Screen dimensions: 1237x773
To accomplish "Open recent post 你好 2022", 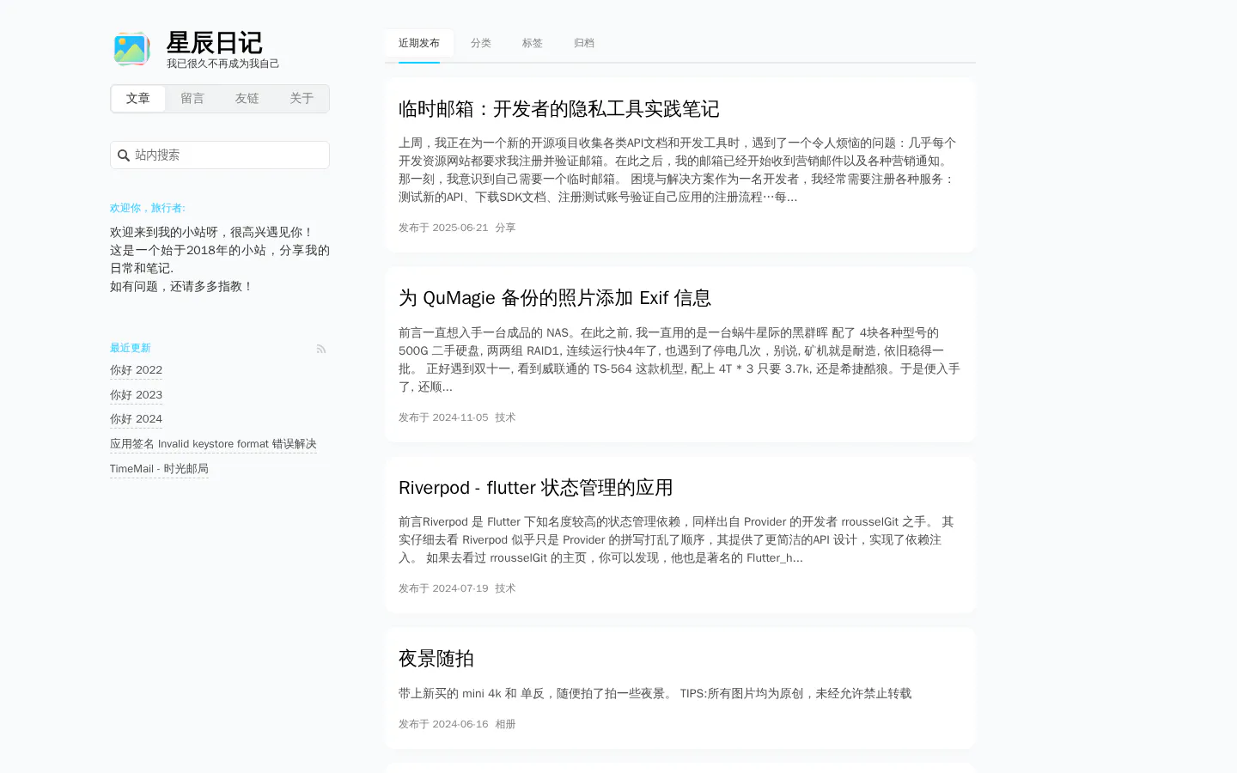I will 136,370.
